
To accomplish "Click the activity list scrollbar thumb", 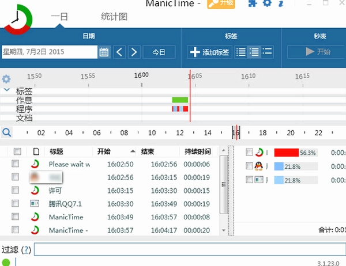I will (x=224, y=184).
